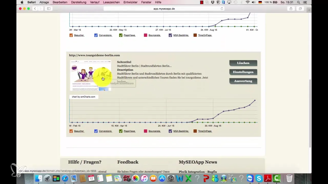Open the Fenster menu
This screenshot has width=328, height=184.
pos(146,2)
